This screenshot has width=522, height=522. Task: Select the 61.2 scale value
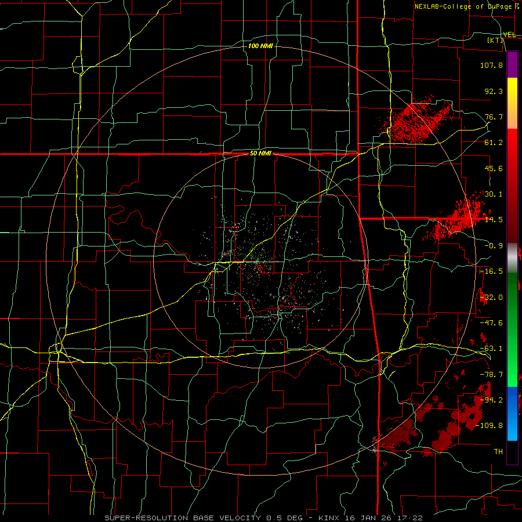click(x=494, y=143)
